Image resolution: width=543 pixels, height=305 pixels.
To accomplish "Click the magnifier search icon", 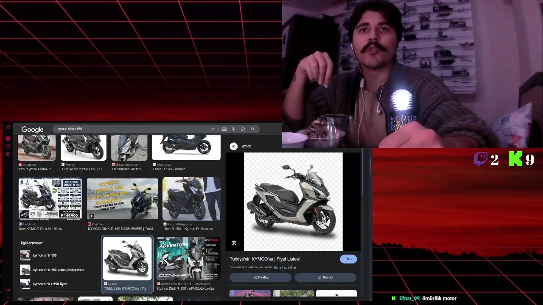I will (253, 129).
